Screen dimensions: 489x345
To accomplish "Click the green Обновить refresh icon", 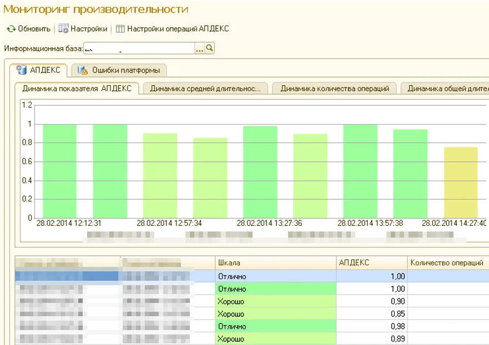I will (11, 29).
